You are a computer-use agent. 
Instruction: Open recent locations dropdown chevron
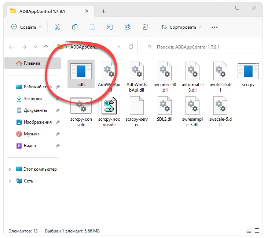[x=35, y=47]
